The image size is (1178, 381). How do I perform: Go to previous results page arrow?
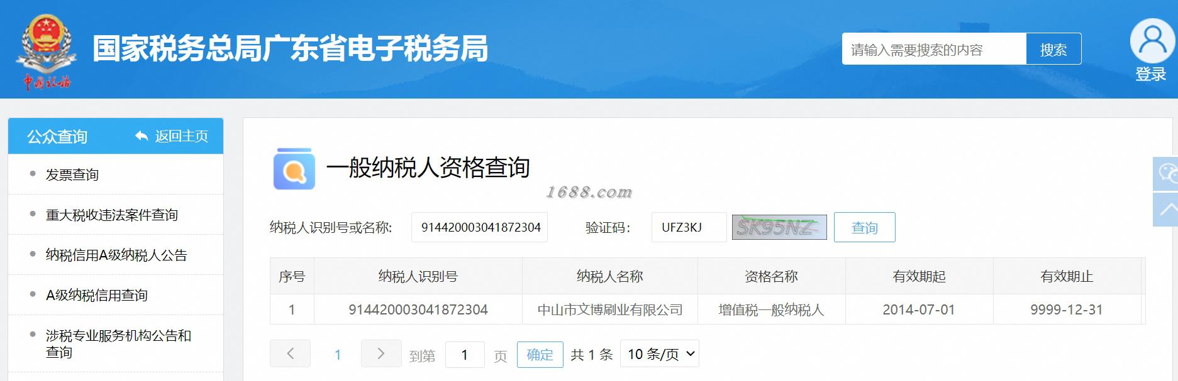pos(290,353)
